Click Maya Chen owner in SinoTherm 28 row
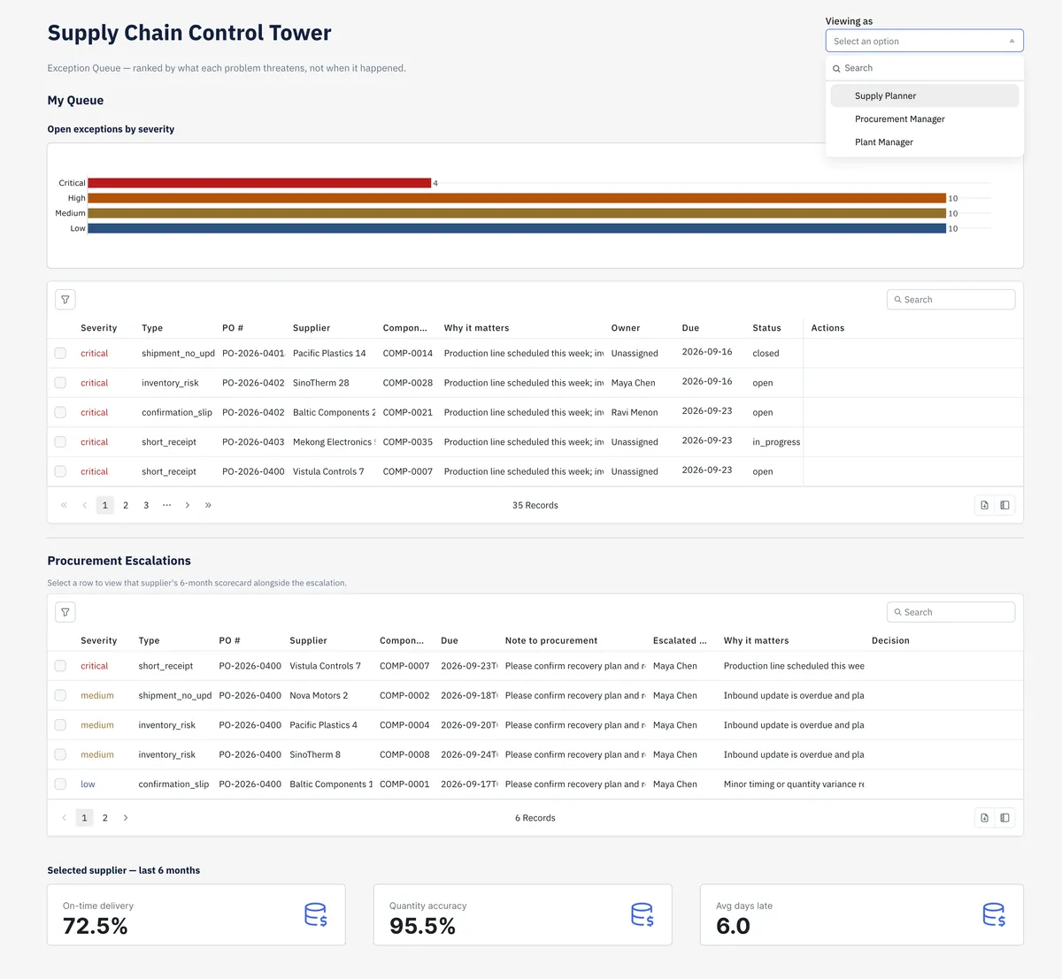 [x=634, y=383]
